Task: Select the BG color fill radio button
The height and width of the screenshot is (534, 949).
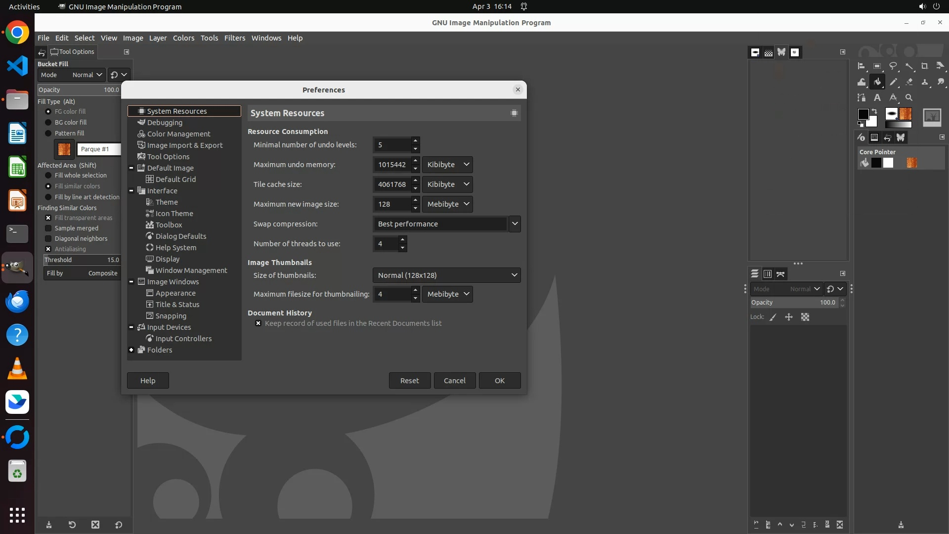Action: click(48, 123)
